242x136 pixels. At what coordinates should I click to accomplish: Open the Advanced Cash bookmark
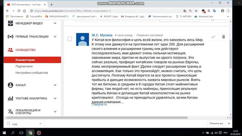[204, 17]
